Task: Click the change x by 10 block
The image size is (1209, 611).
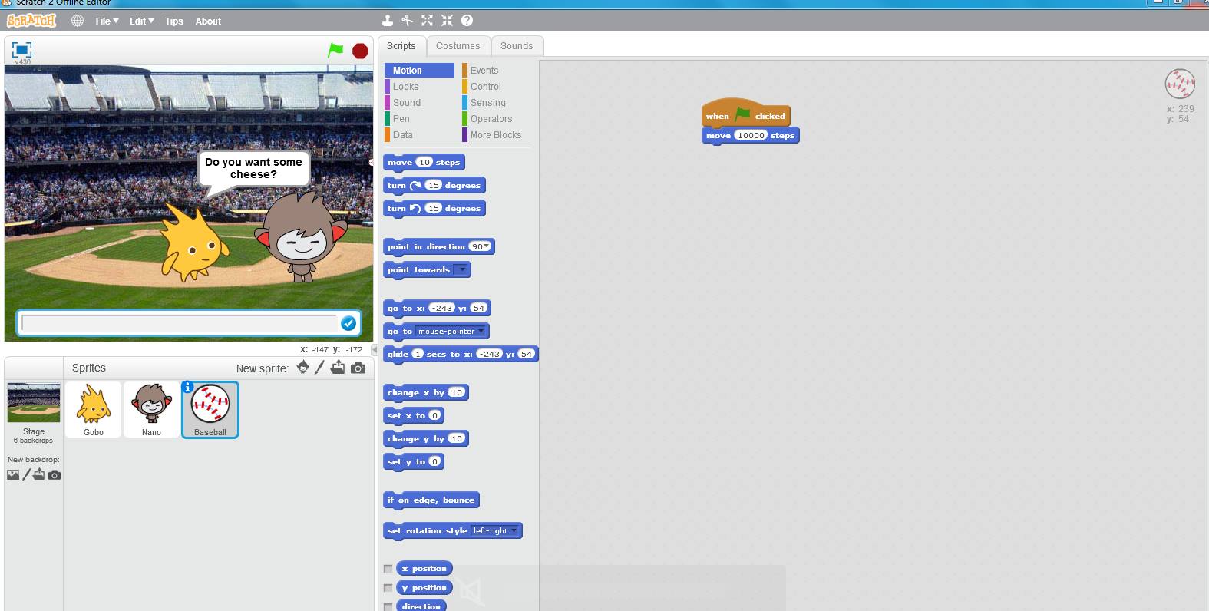Action: point(425,392)
